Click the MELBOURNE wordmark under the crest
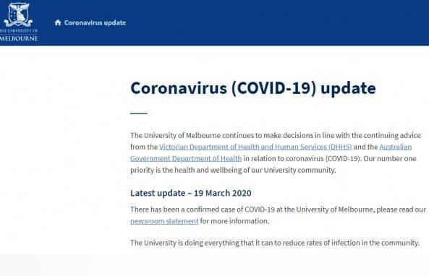Viewport: 429px width, 276px height. pyautogui.click(x=19, y=38)
